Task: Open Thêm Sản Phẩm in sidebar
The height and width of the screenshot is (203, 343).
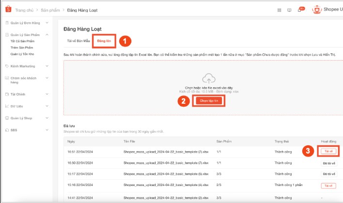Action: [22, 47]
